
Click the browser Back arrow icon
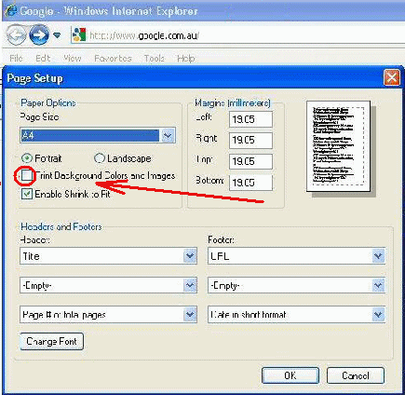(16, 34)
